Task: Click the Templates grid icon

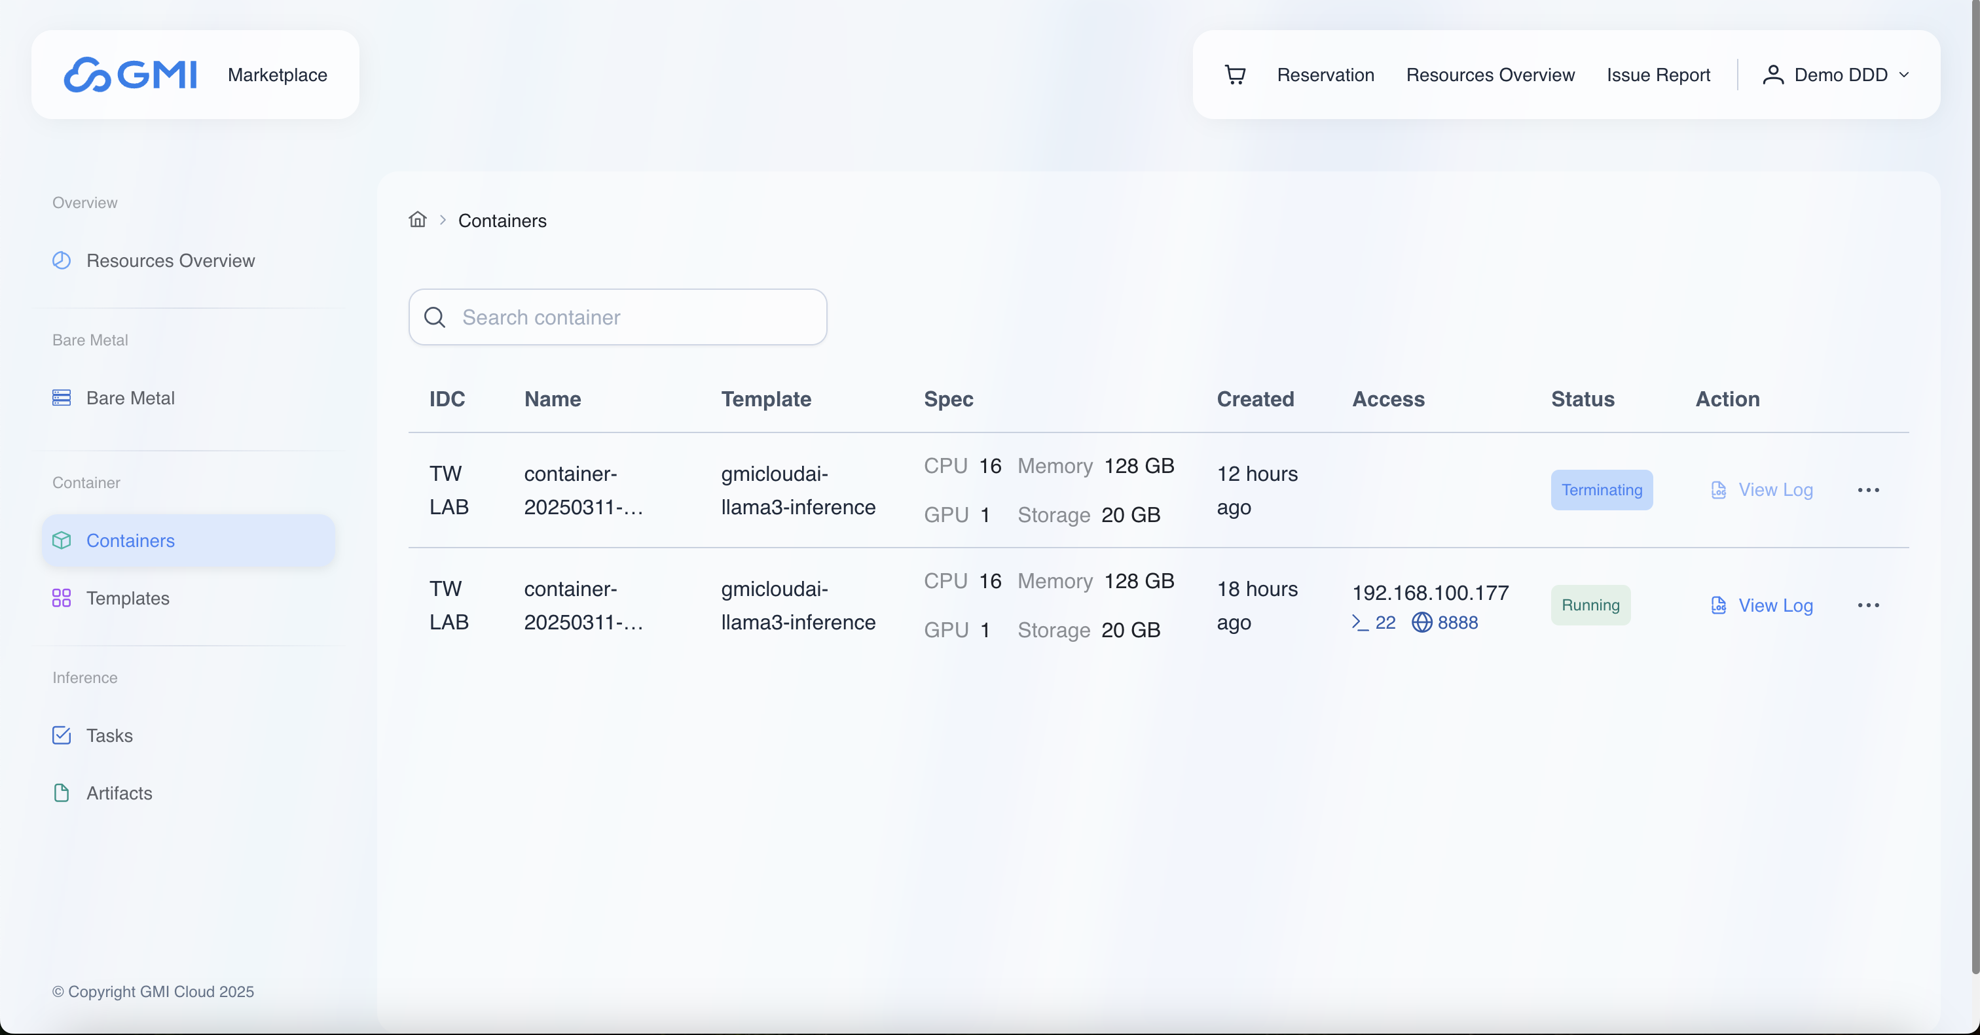Action: [x=62, y=598]
